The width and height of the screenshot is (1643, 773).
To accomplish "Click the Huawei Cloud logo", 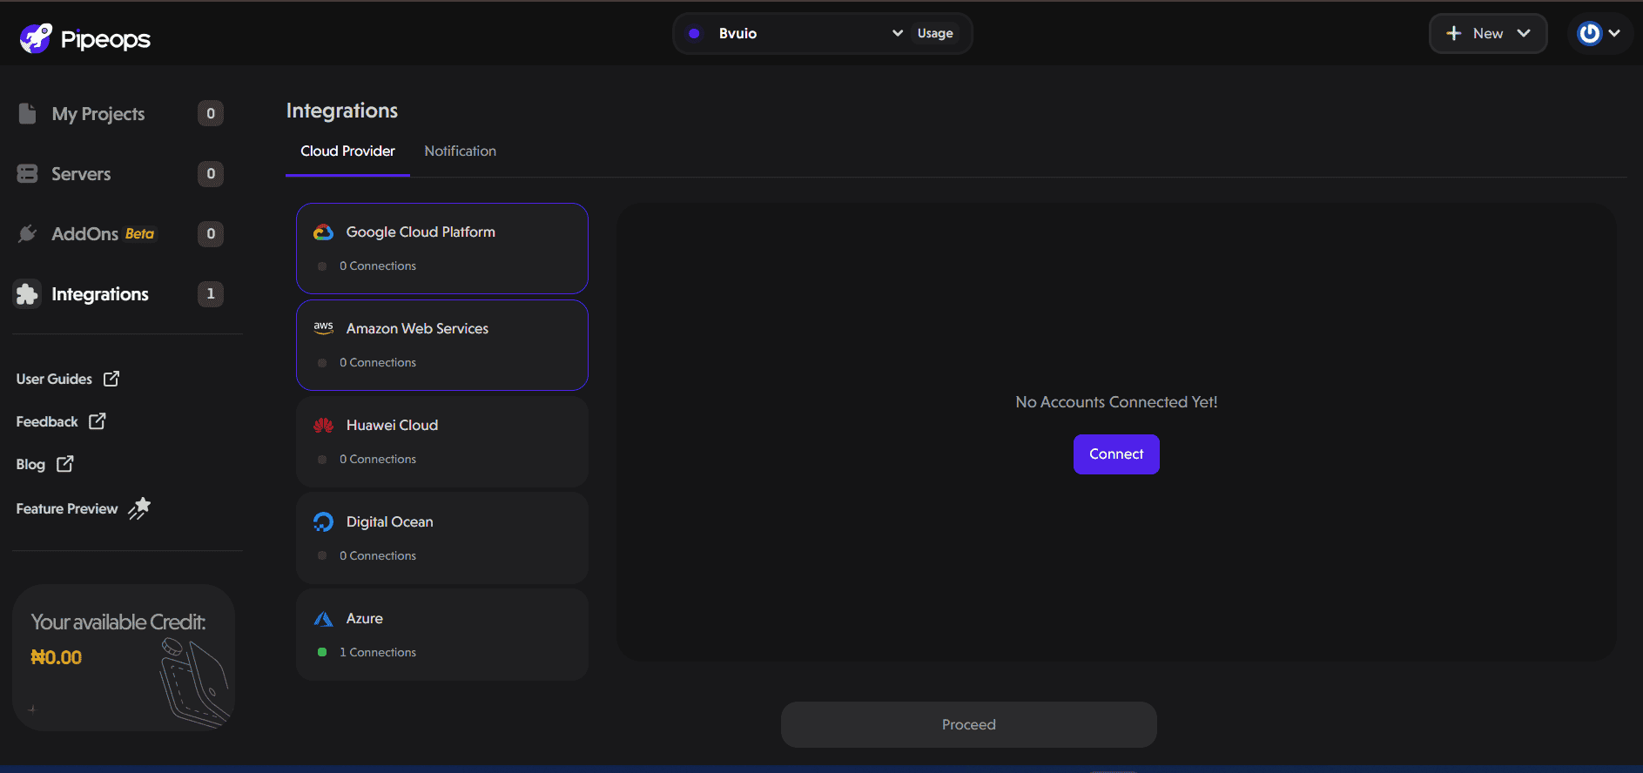I will click(323, 425).
